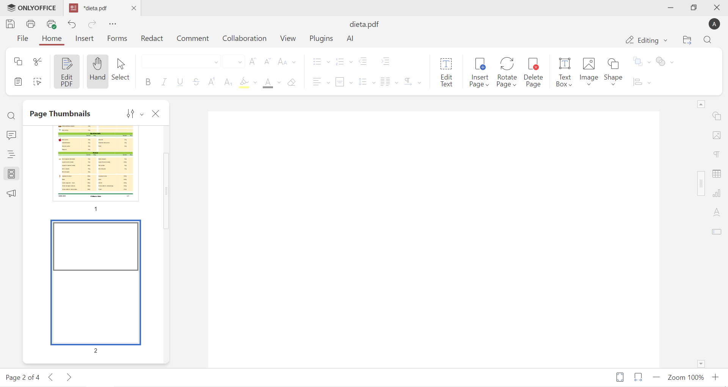Open Page Thumbnails panel in left sidebar
This screenshot has height=387, width=728.
point(11,174)
